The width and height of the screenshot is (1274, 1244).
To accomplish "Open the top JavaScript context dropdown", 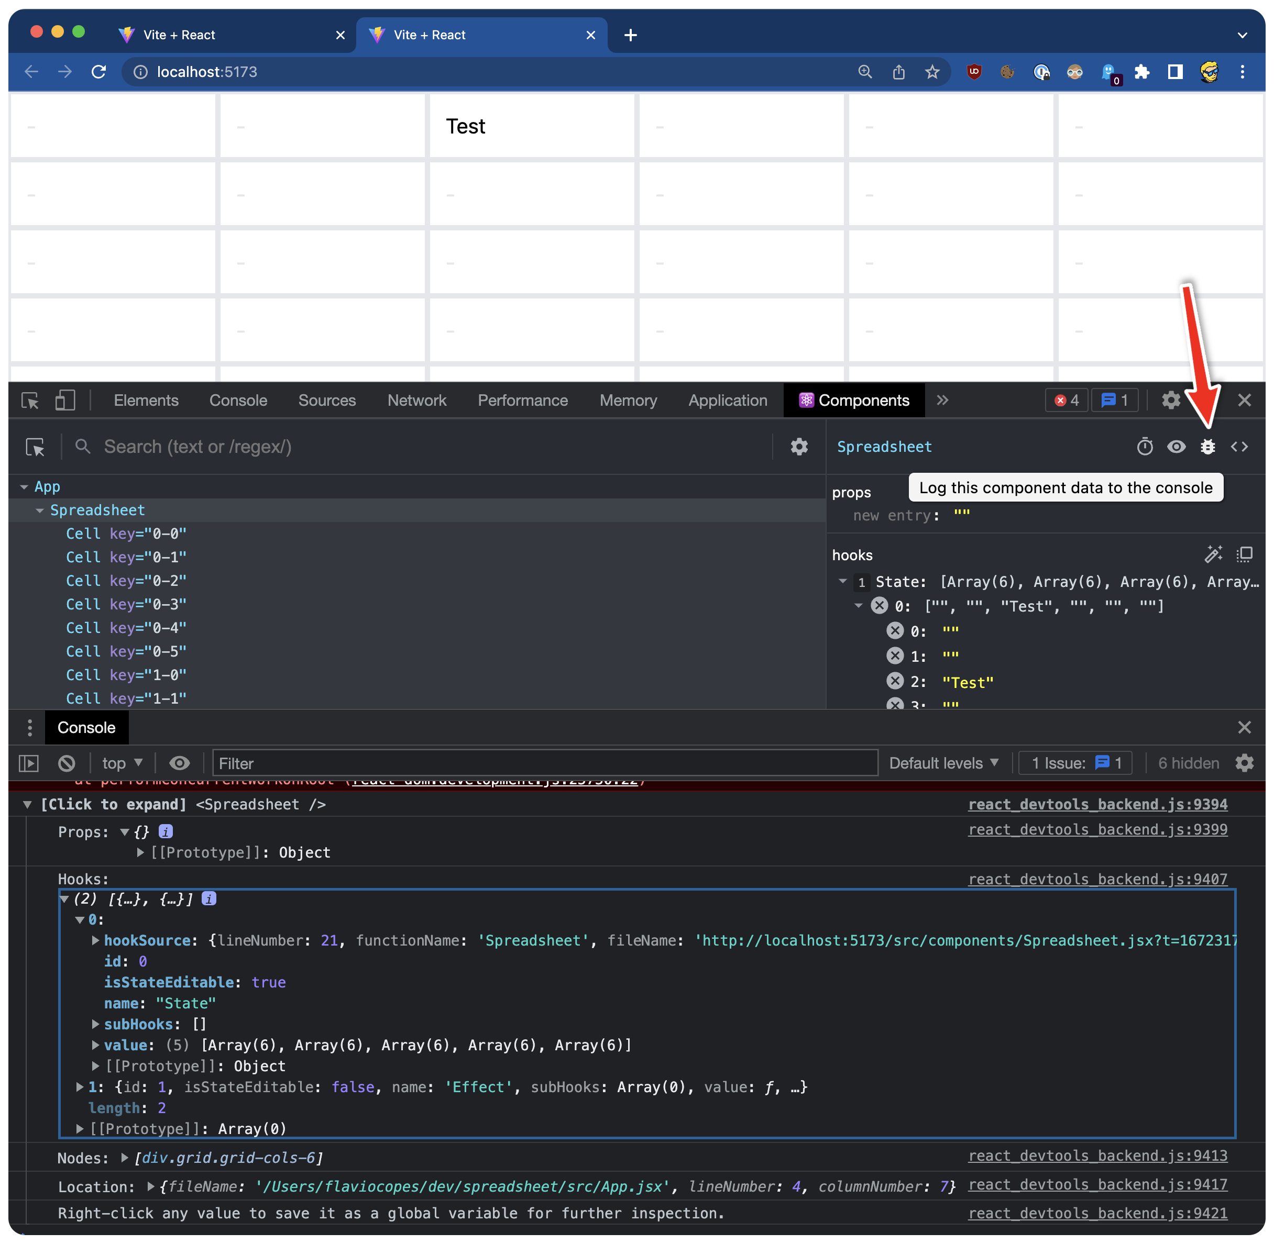I will 122,763.
